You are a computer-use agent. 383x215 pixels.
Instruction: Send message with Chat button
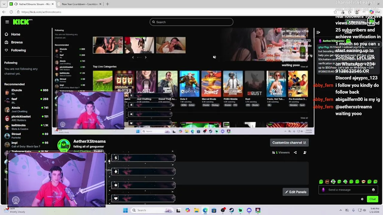[373, 199]
